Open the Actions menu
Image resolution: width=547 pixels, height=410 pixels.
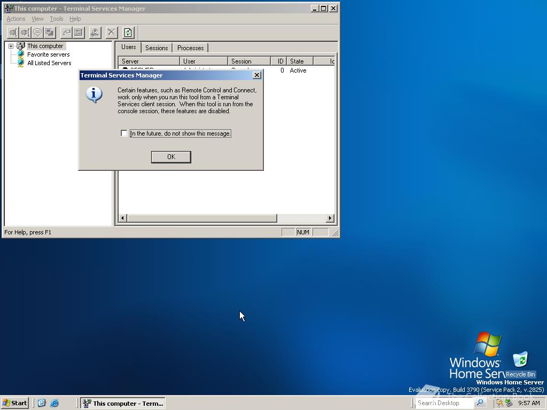click(x=16, y=19)
